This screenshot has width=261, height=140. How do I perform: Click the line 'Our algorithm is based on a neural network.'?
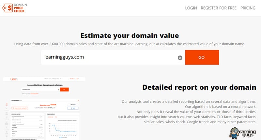pyautogui.click(x=221, y=106)
